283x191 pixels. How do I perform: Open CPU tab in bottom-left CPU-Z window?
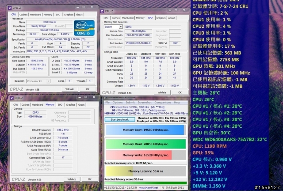pyautogui.click(x=15, y=104)
